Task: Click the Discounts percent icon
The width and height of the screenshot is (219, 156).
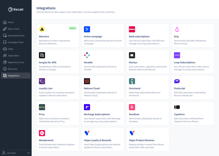Action: [5, 69]
